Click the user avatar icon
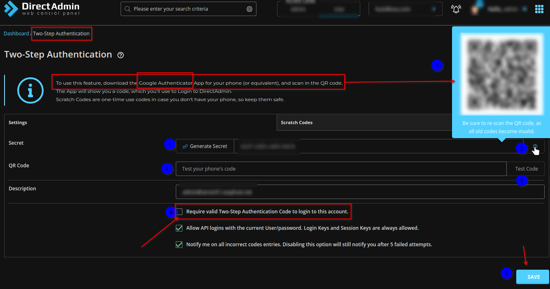 [475, 9]
